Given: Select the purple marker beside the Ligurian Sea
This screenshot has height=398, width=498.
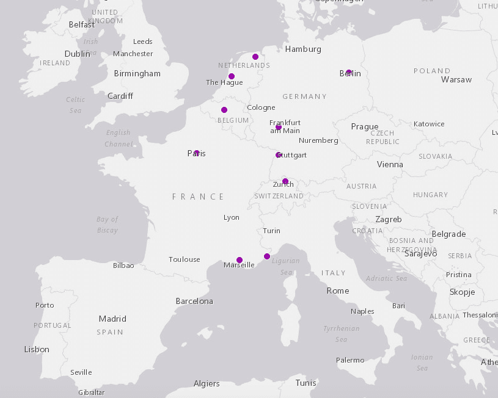Looking at the screenshot, I should tap(267, 256).
